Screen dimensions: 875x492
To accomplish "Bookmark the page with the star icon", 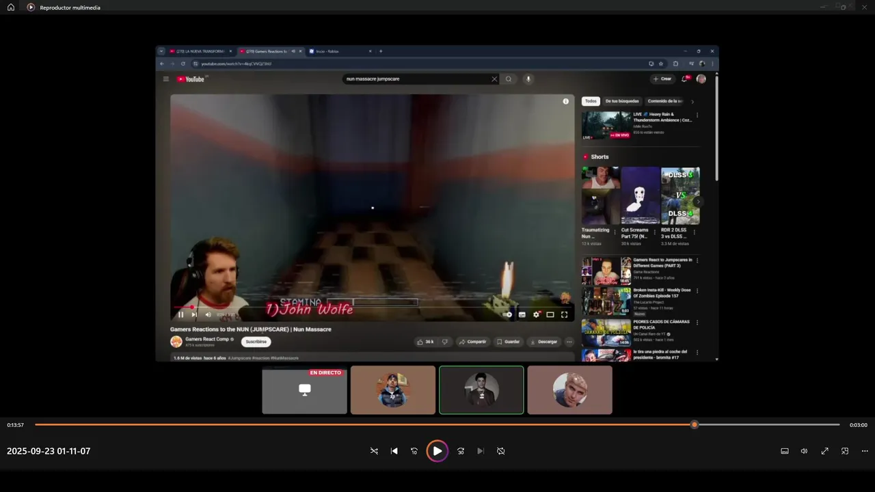I will click(661, 64).
